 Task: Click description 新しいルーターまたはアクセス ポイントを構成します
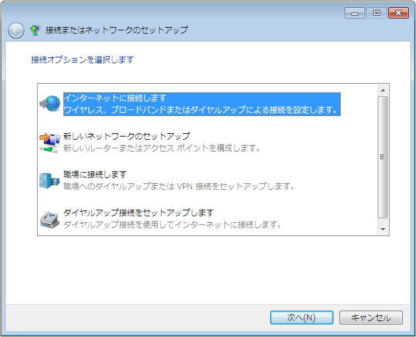162,148
